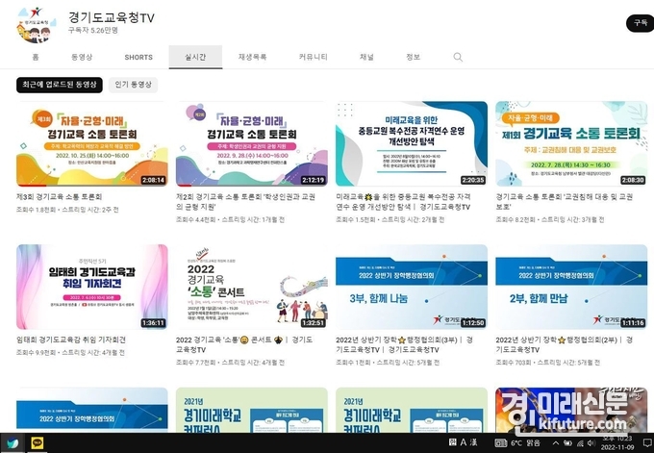Click the text 조회수 703회 • 스트리밍 시간: 5개월 전
The width and height of the screenshot is (654, 453).
tap(548, 363)
